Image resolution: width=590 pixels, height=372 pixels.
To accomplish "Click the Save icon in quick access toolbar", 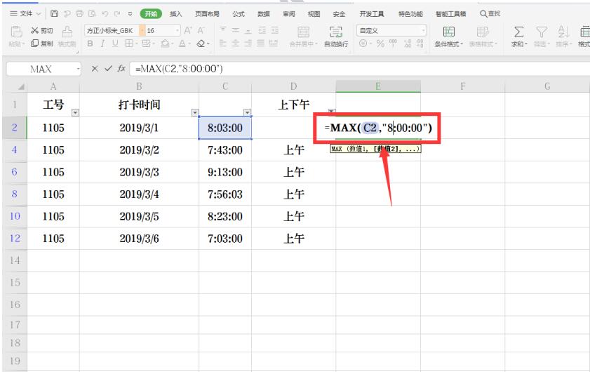I will [54, 13].
